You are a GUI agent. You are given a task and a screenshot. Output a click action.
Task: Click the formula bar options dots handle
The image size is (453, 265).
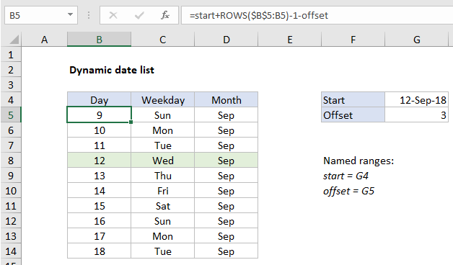click(89, 15)
